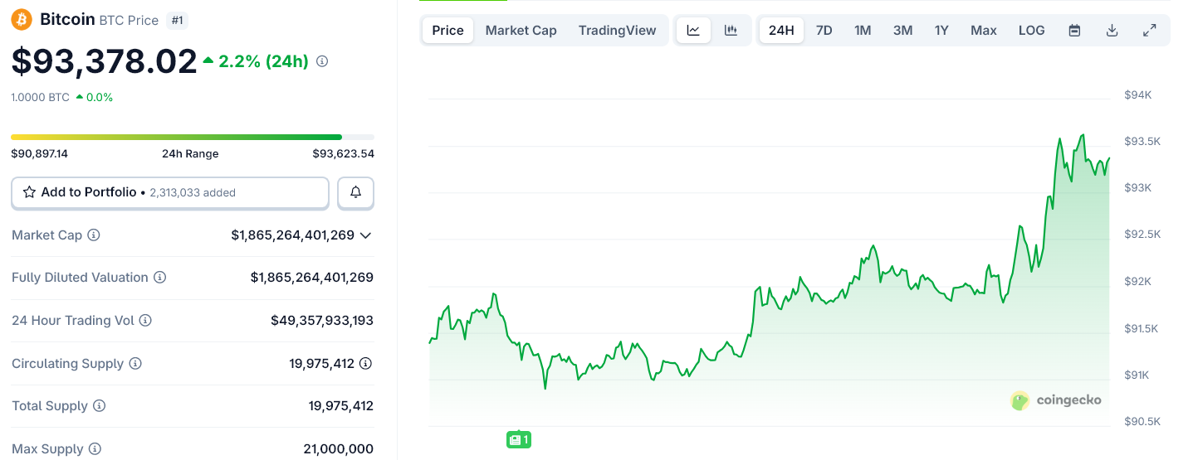Click the $90.5K axis label

[x=1142, y=421]
